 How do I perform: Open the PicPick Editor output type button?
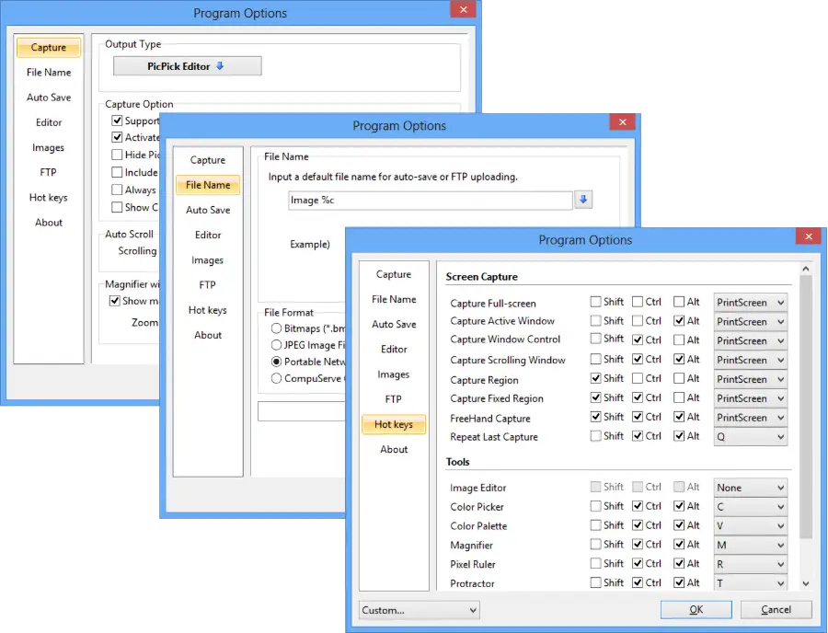click(187, 66)
